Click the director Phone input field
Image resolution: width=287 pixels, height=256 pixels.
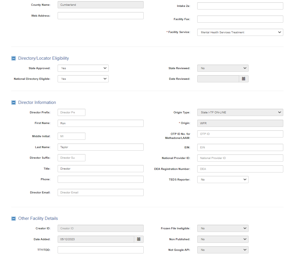(100, 179)
